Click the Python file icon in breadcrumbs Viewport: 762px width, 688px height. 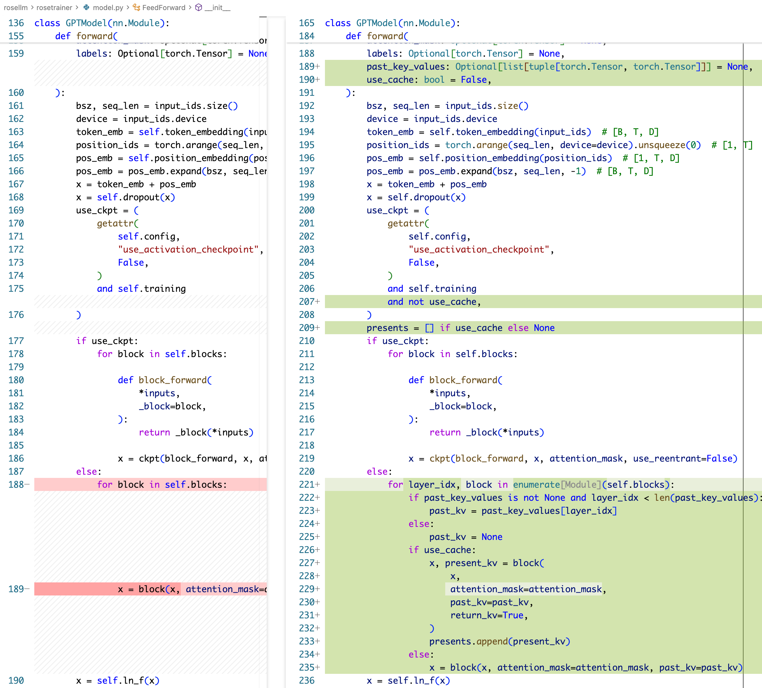(87, 8)
